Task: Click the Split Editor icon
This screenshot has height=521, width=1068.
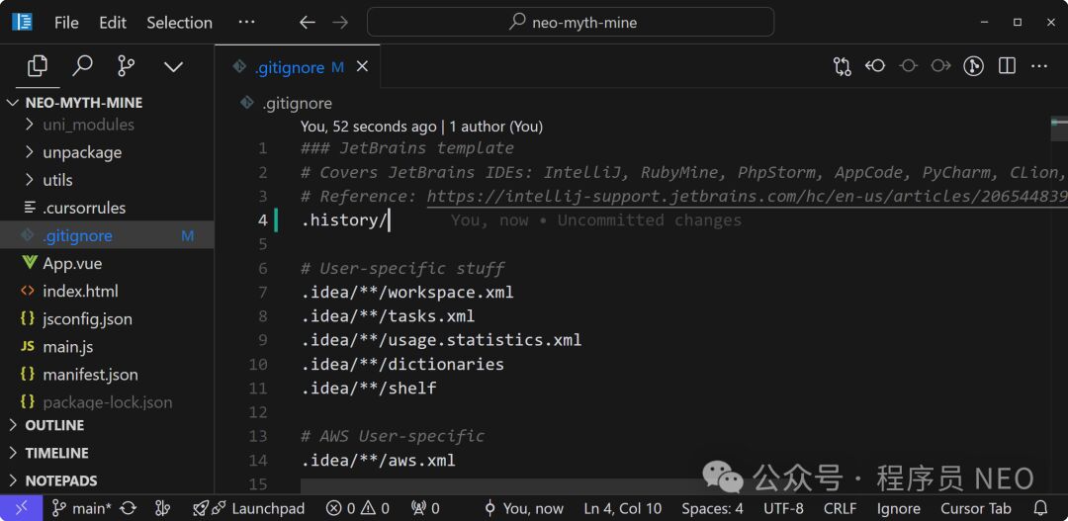Action: click(x=1007, y=66)
